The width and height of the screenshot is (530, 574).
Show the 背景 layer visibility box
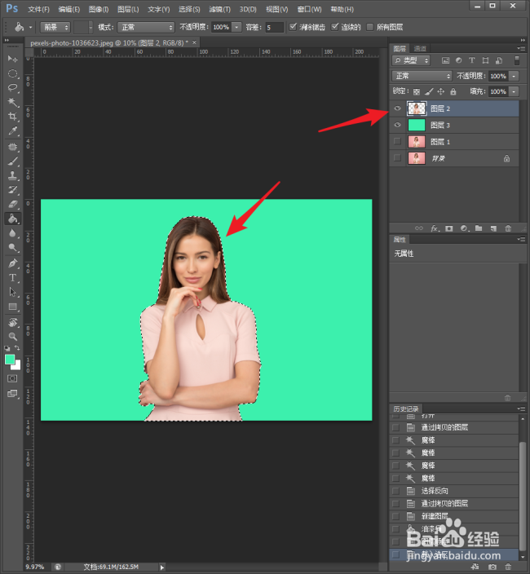point(397,158)
